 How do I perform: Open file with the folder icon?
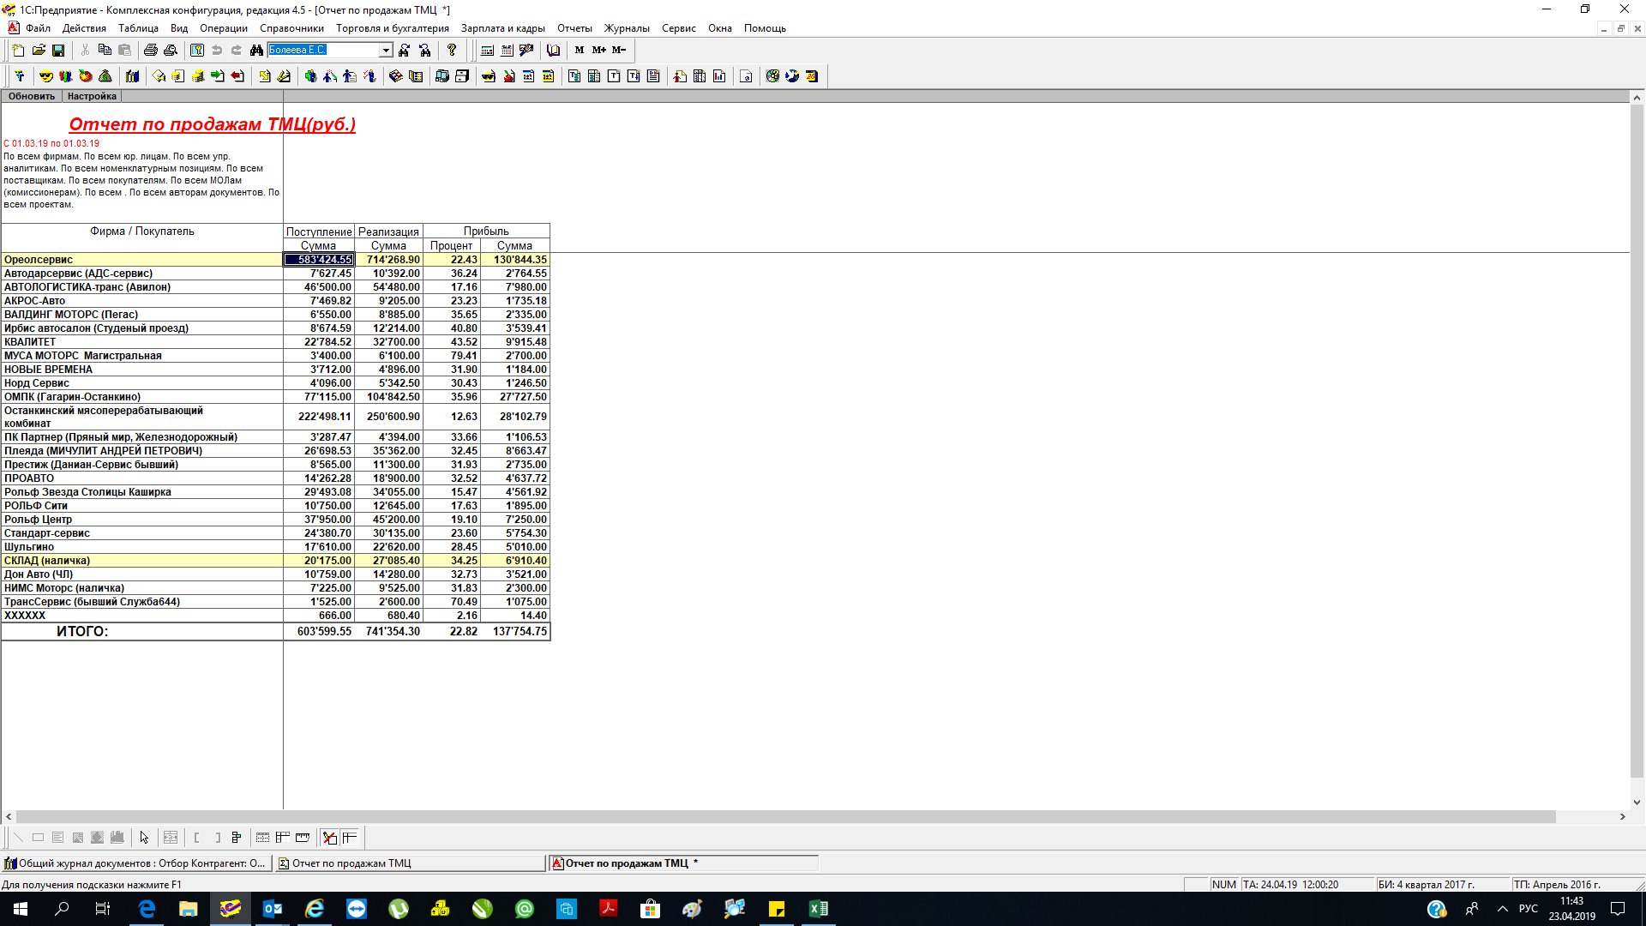point(39,51)
